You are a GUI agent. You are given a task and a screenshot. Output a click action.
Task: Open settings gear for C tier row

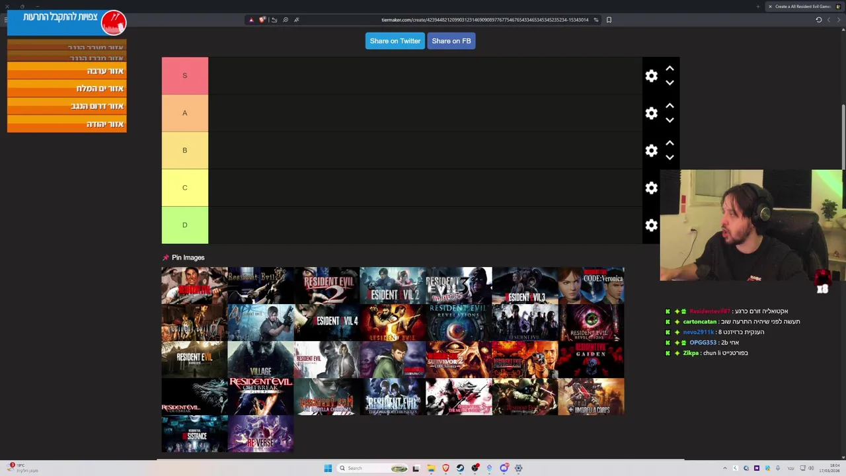coord(651,188)
